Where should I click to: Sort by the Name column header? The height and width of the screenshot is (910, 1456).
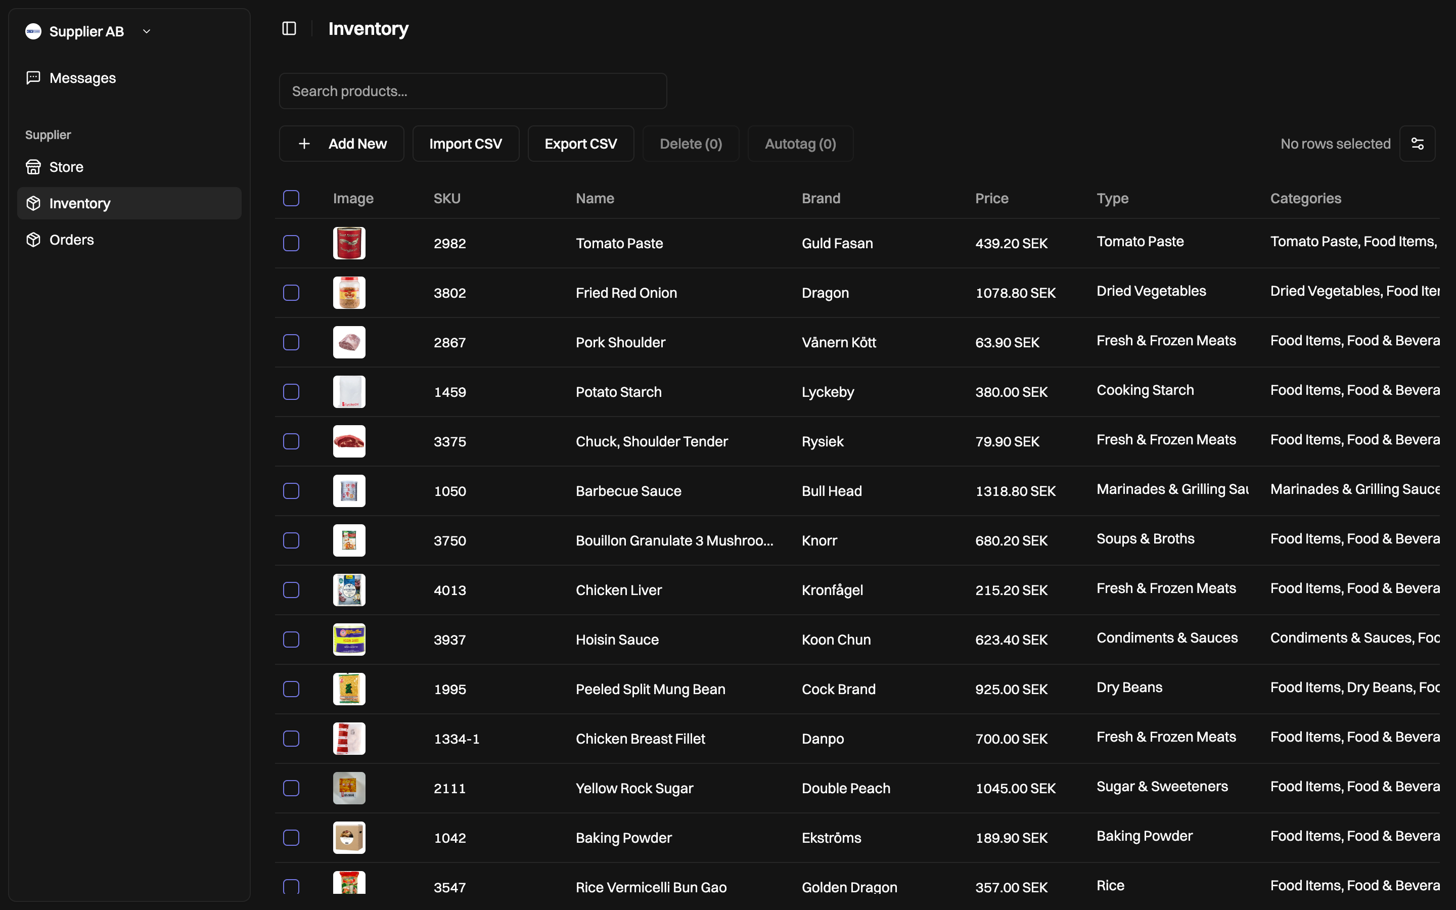point(595,198)
